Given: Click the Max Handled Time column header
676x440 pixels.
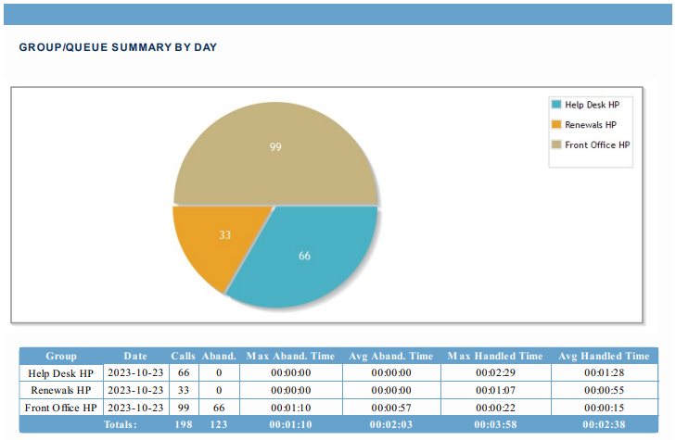Looking at the screenshot, I should click(495, 356).
